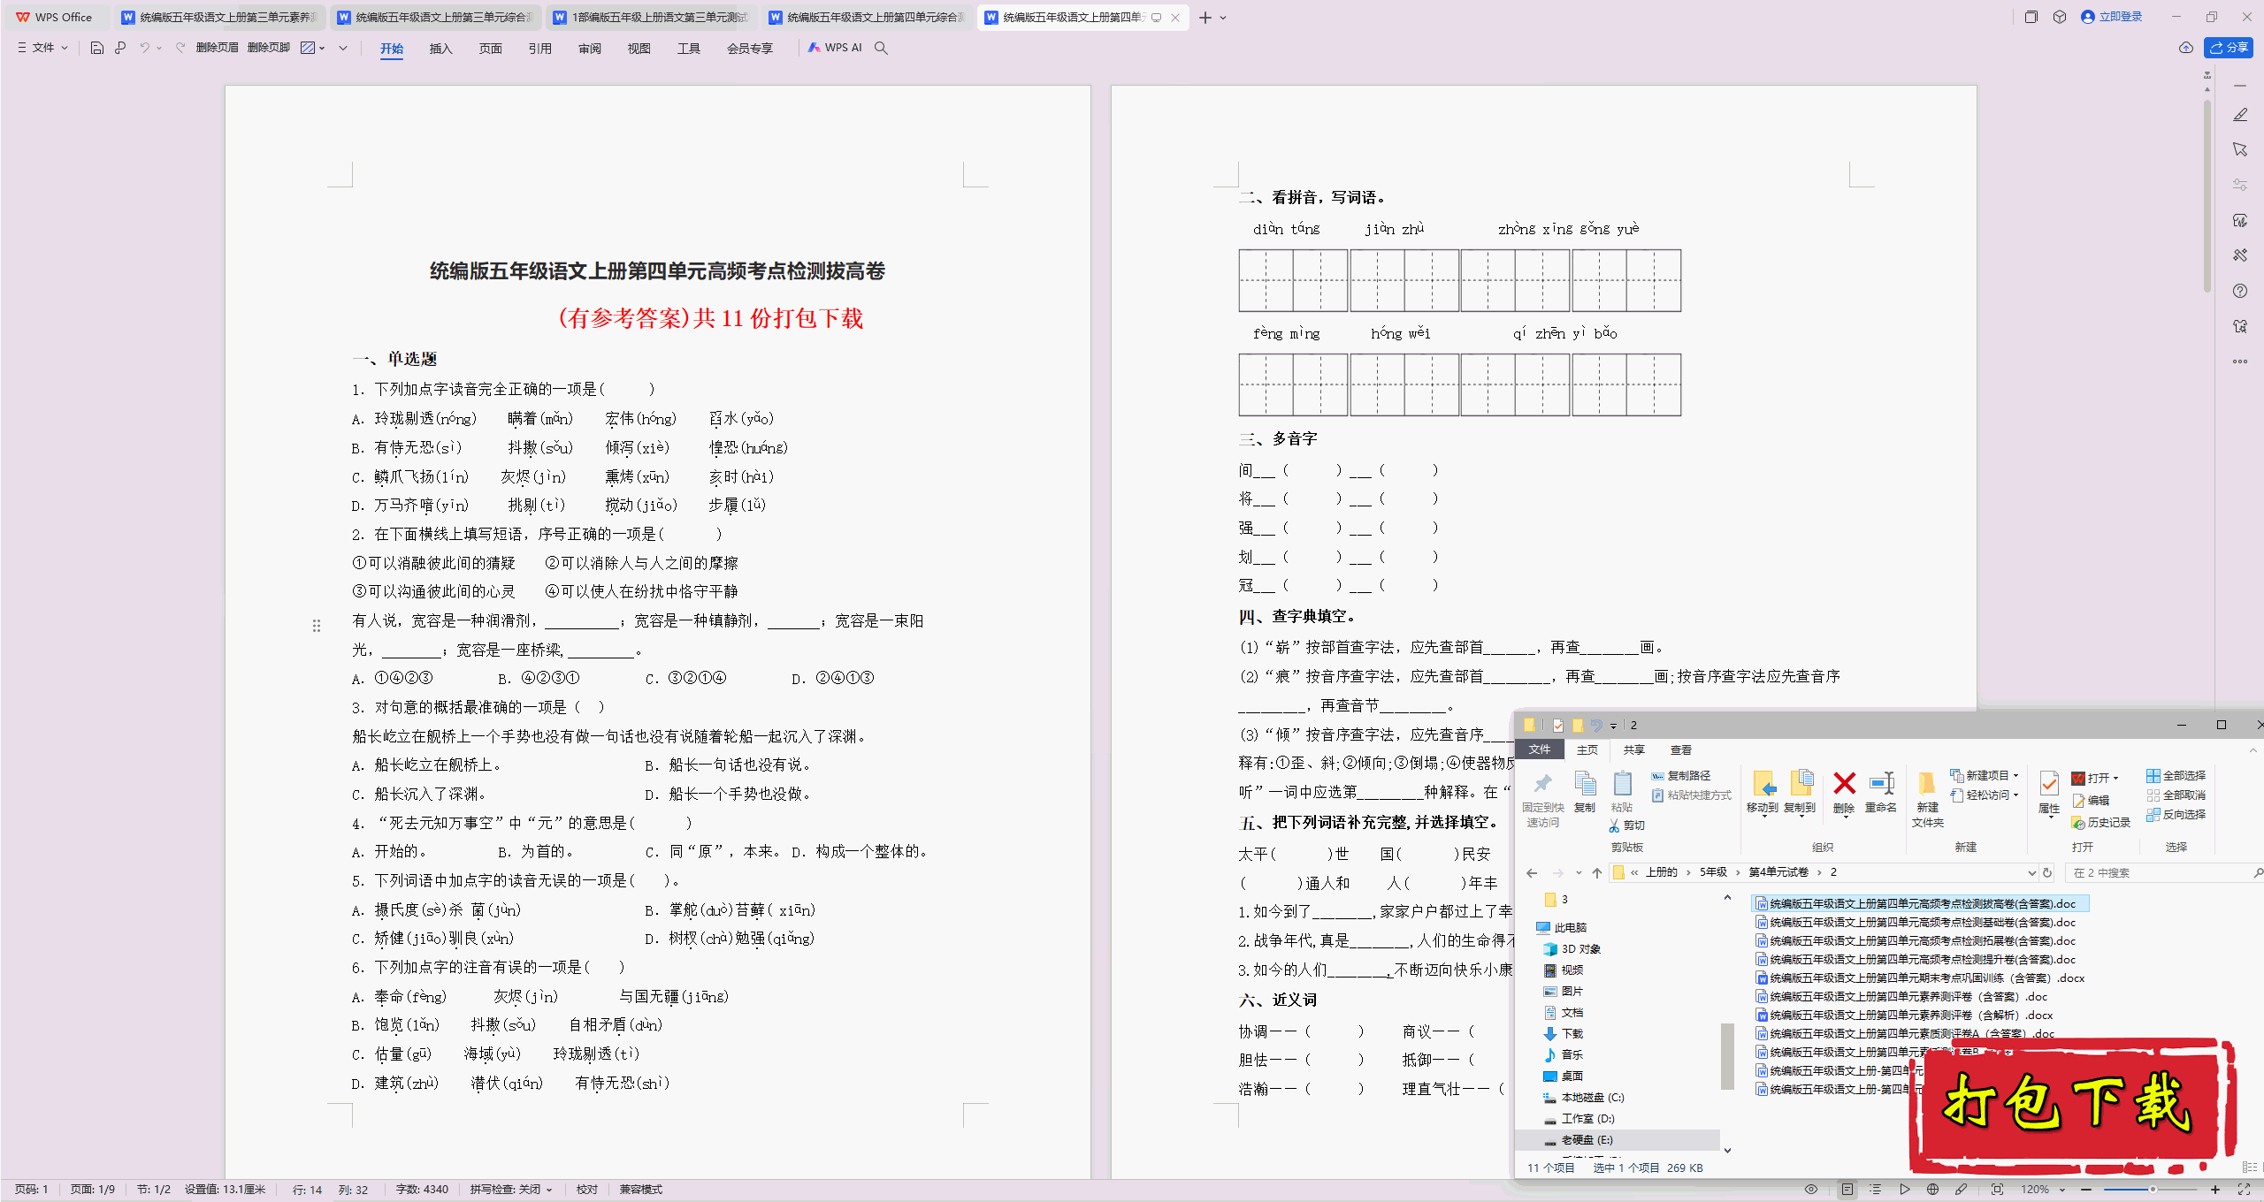Toggle writing mode pen icon in status bar
This screenshot has height=1202, width=2264.
pos(1962,1190)
